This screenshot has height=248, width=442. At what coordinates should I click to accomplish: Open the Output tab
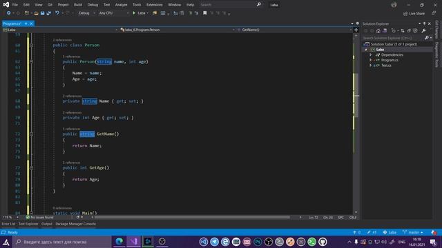pyautogui.click(x=47, y=224)
